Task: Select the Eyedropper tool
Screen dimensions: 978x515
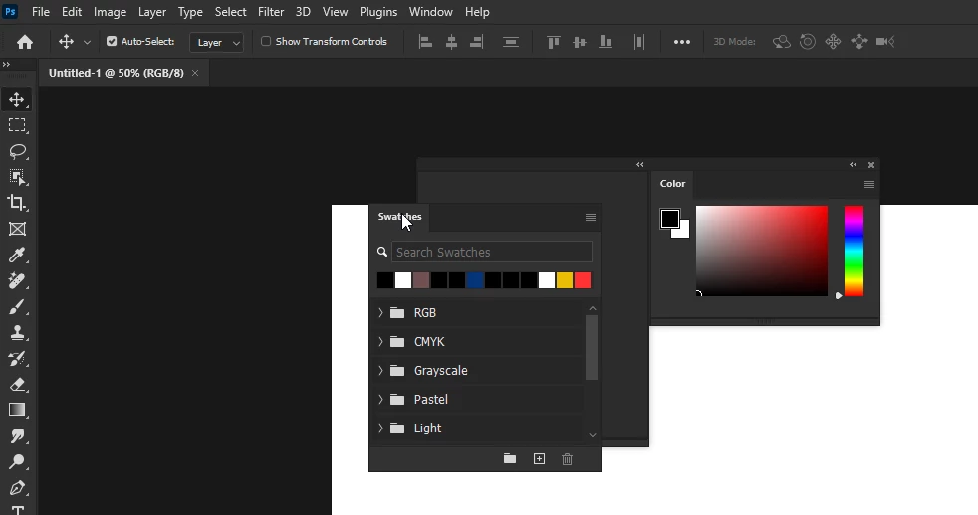Action: [x=17, y=255]
